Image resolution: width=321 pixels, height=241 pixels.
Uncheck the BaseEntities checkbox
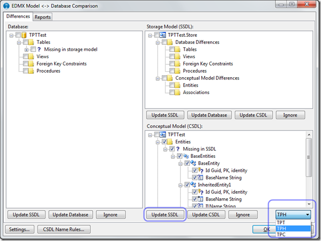[179, 156]
